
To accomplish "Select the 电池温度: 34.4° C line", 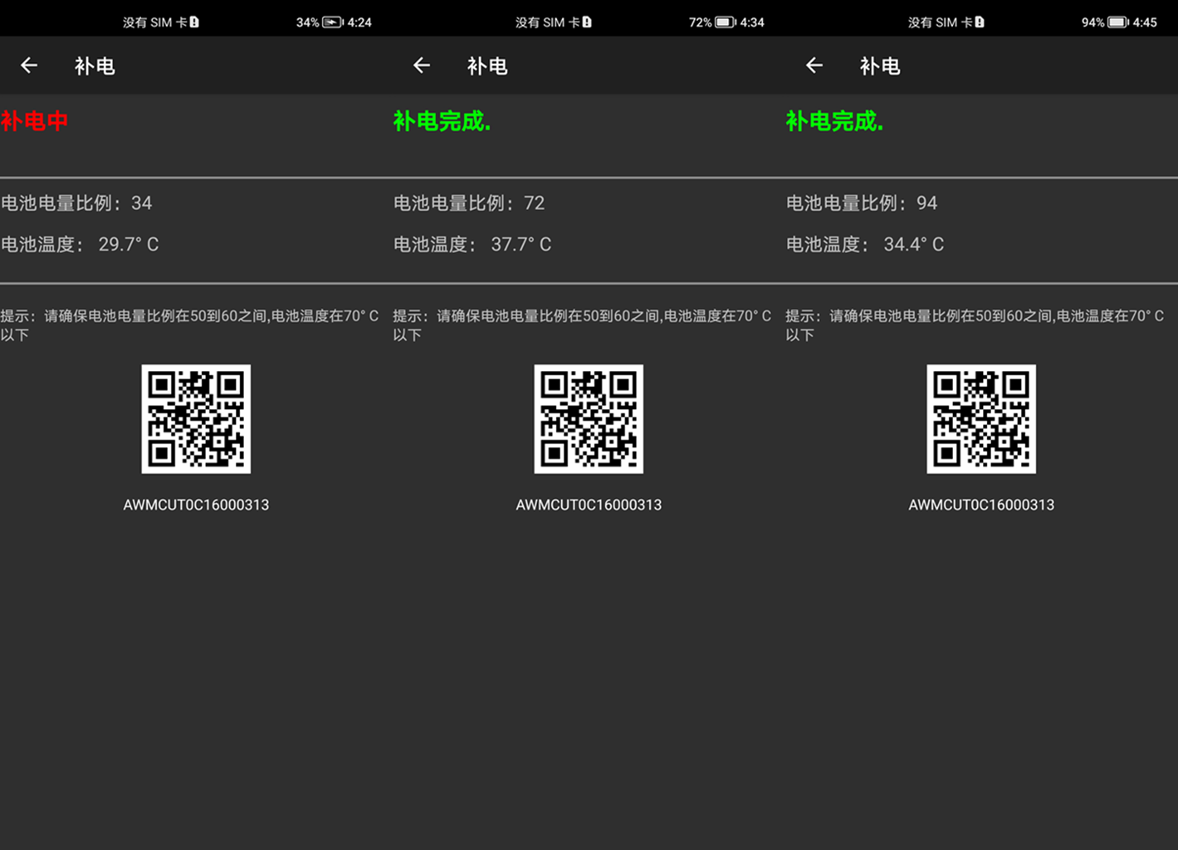I will point(865,244).
